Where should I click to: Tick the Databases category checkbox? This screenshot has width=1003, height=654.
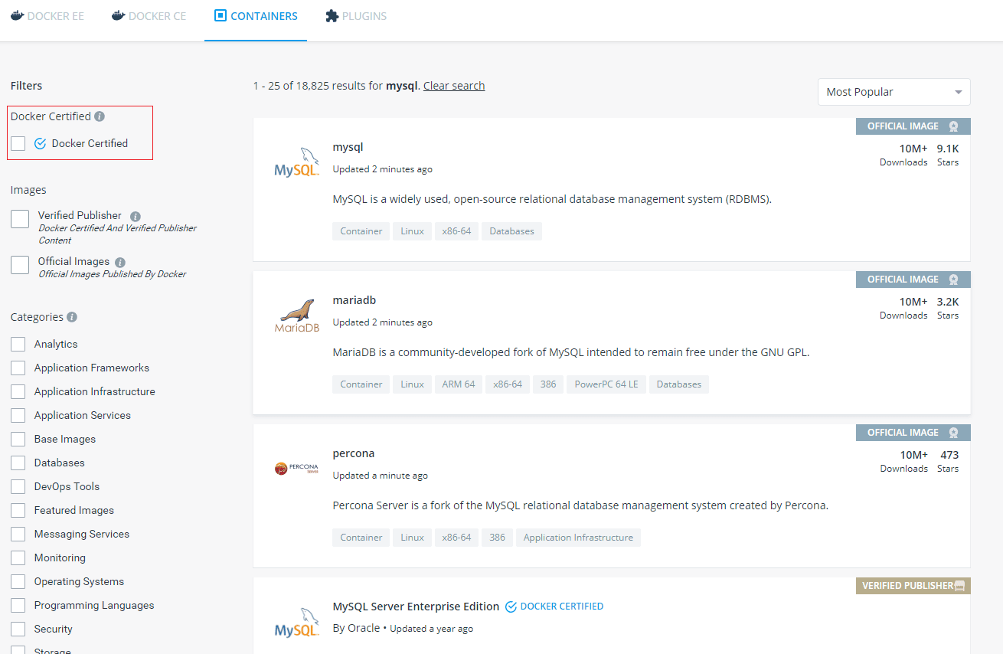[18, 463]
